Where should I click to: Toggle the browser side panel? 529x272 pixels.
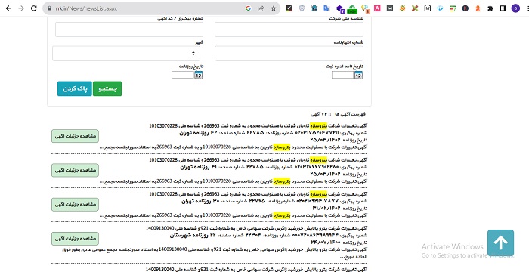click(x=503, y=8)
